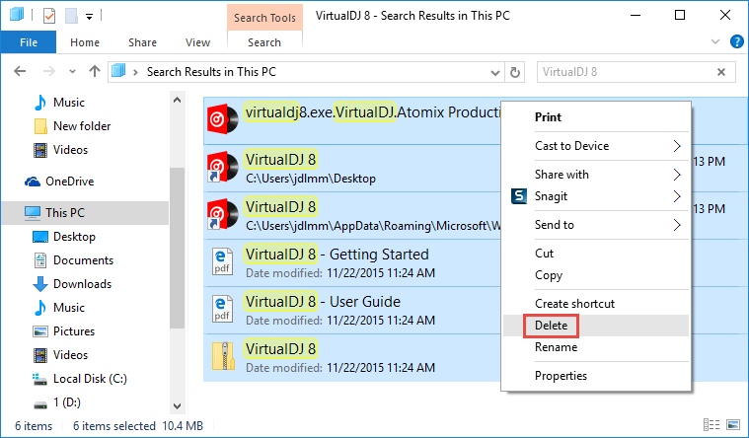Click the Search Tools contextual tab header
749x438 pixels.
264,18
